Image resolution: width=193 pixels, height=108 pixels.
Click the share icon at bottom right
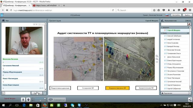pos(190,100)
